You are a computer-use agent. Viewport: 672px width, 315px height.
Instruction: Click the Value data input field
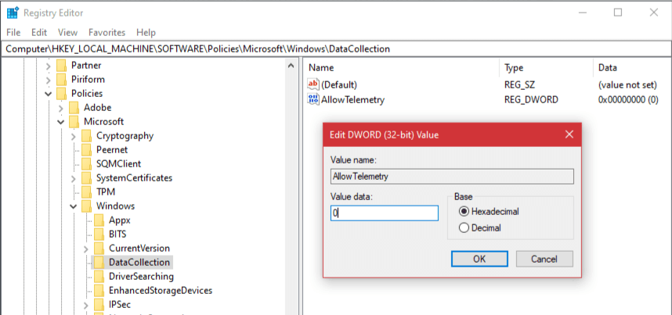(384, 213)
